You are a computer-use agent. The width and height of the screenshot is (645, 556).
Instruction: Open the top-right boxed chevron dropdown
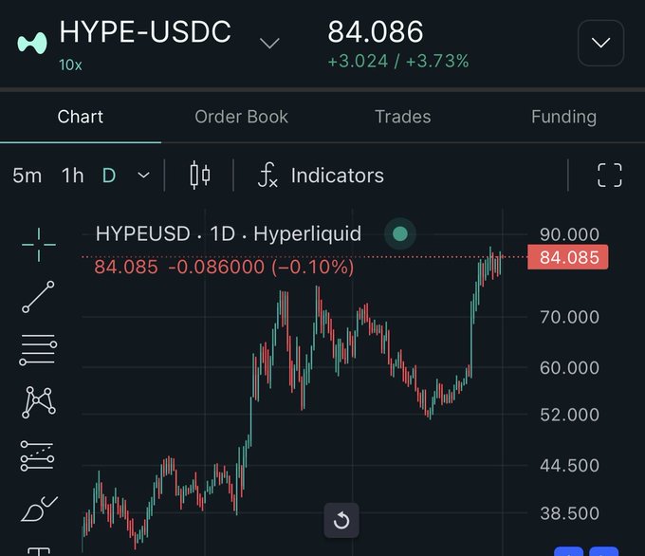(x=600, y=43)
